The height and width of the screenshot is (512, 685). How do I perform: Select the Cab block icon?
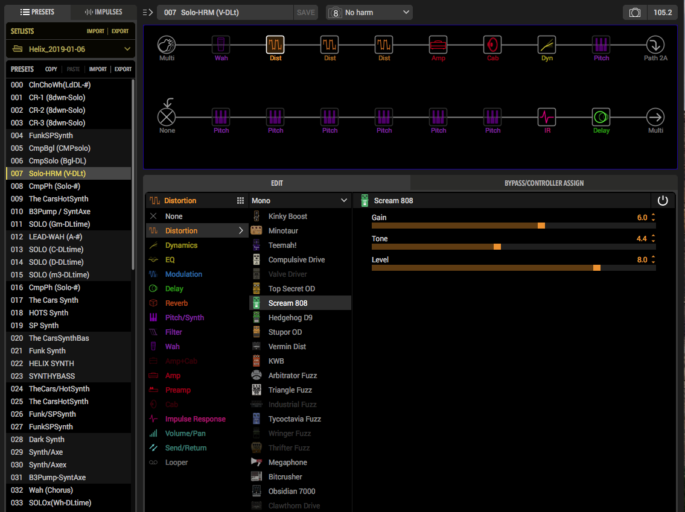pyautogui.click(x=492, y=45)
